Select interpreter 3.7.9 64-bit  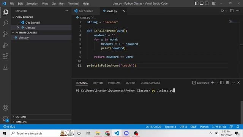219,127
